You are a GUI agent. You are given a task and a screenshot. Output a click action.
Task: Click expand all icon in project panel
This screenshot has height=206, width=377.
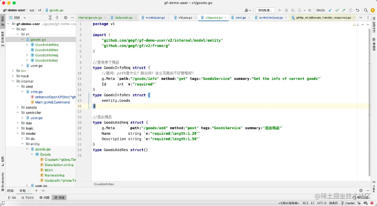coord(50,18)
